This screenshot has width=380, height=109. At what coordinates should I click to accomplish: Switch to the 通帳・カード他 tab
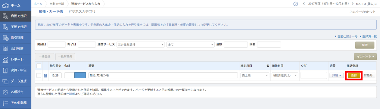click(x=51, y=12)
